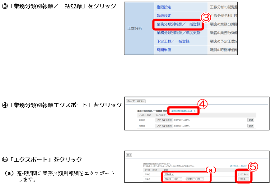Choose file for 年単位 import
The width and height of the screenshot is (271, 188).
pos(164,120)
